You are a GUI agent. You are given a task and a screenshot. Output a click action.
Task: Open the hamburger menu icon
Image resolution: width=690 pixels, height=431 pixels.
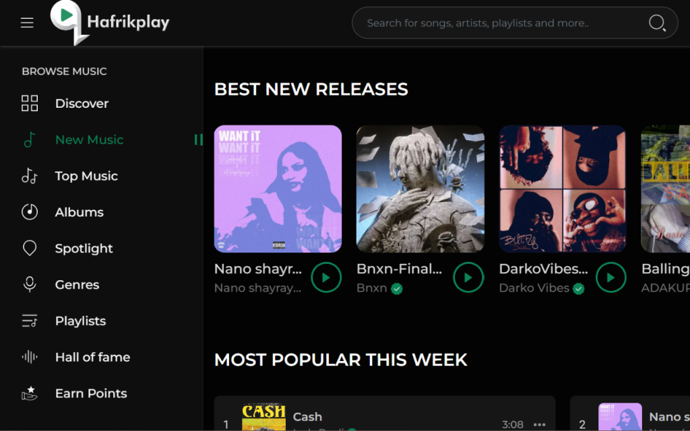tap(27, 22)
